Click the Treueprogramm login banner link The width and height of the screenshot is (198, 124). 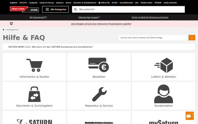click(x=101, y=24)
